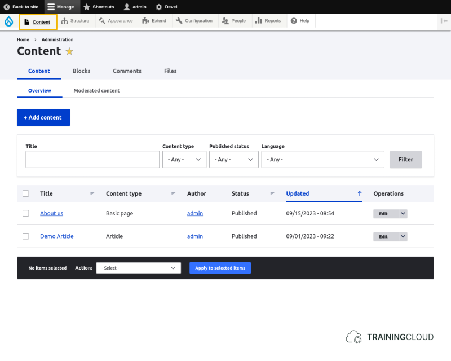Image resolution: width=451 pixels, height=361 pixels.
Task: Switch to the Comments tab
Action: click(x=127, y=71)
